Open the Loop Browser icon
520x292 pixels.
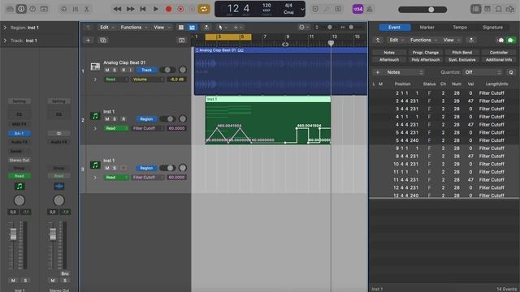(498, 9)
